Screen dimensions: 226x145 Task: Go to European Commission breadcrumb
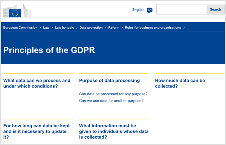[20, 27]
